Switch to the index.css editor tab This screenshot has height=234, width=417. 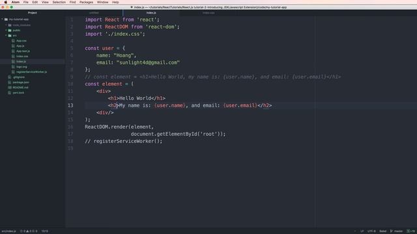tap(208, 13)
